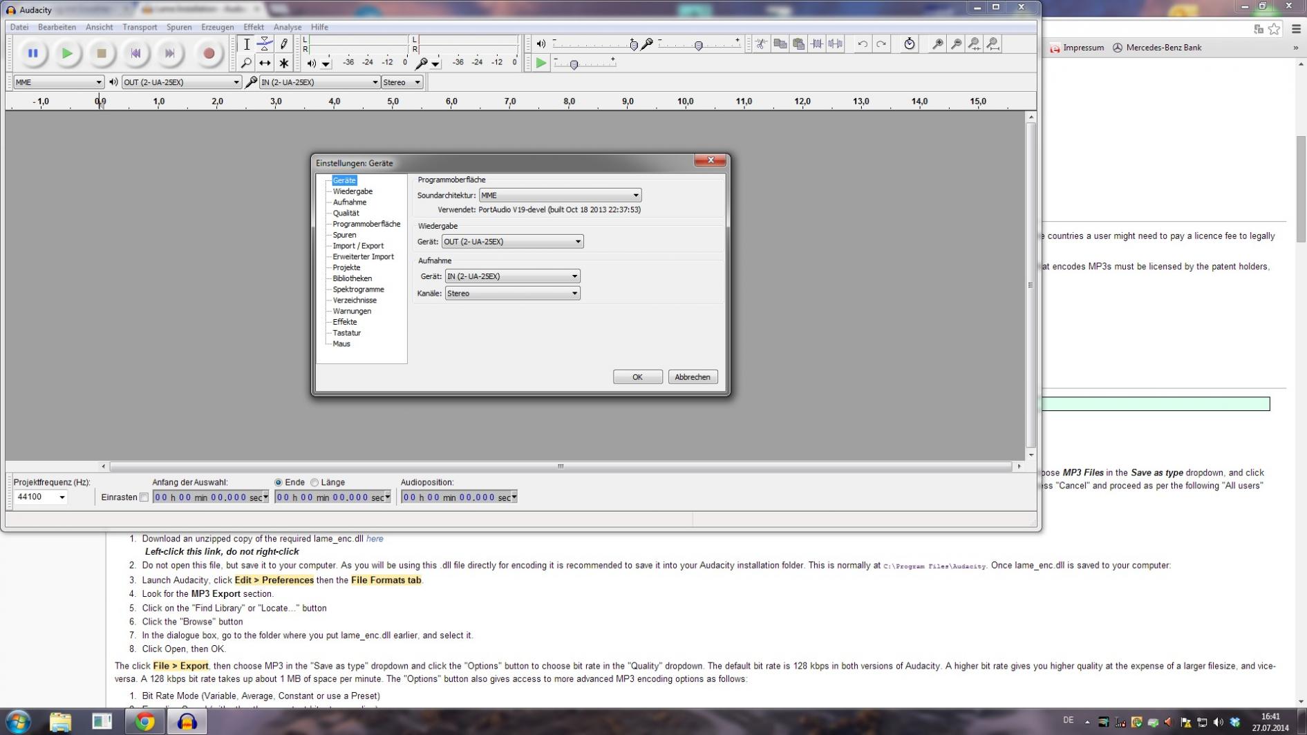The image size is (1307, 735).
Task: Click the Undo arrow icon
Action: pyautogui.click(x=863, y=44)
